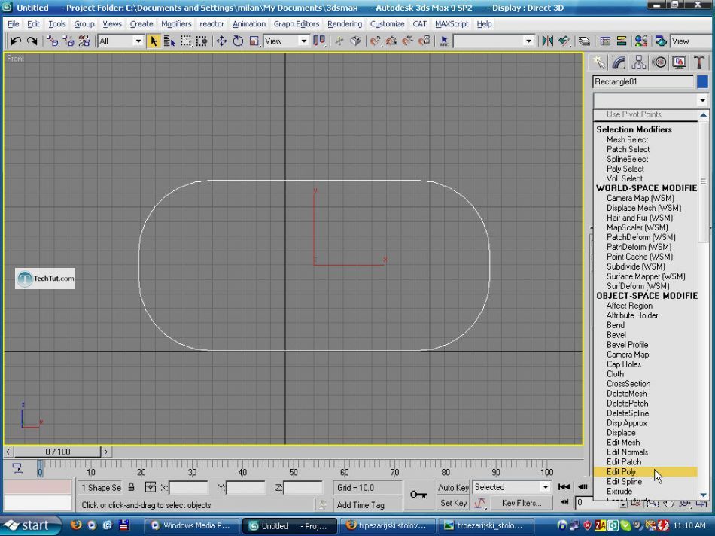Click the Add Time Tag area
715x536 pixels.
[367, 505]
